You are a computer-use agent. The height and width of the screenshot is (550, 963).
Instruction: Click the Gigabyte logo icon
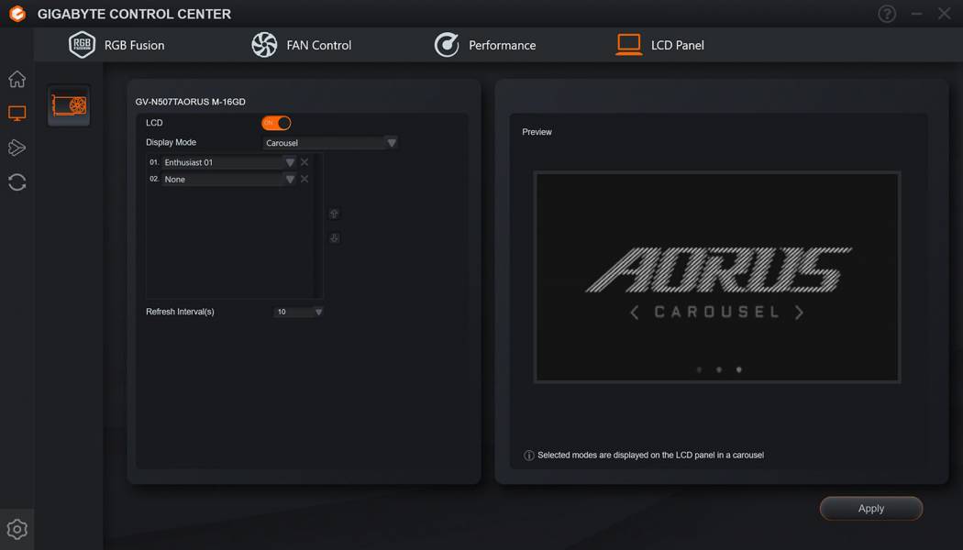click(17, 14)
